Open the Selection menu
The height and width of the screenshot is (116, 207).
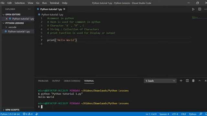pyautogui.click(x=19, y=3)
